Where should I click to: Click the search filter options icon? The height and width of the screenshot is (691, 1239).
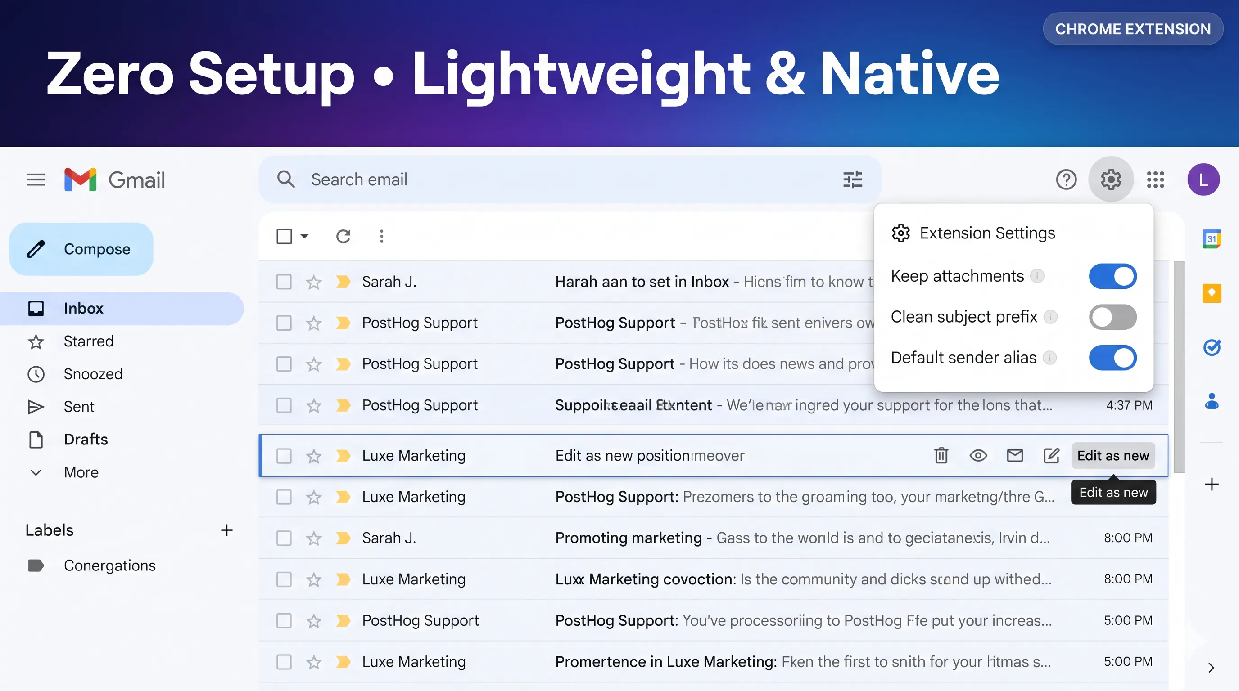852,179
